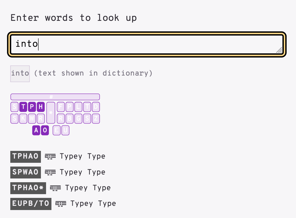Viewport: 296px width, 218px height.
Task: Click the asterisk key on the steno keyboard
Action: pyautogui.click(x=51, y=113)
